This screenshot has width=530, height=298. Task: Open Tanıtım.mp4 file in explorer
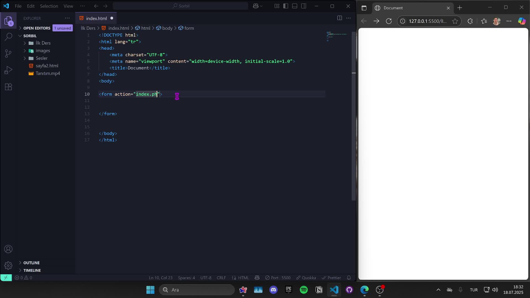tap(48, 73)
